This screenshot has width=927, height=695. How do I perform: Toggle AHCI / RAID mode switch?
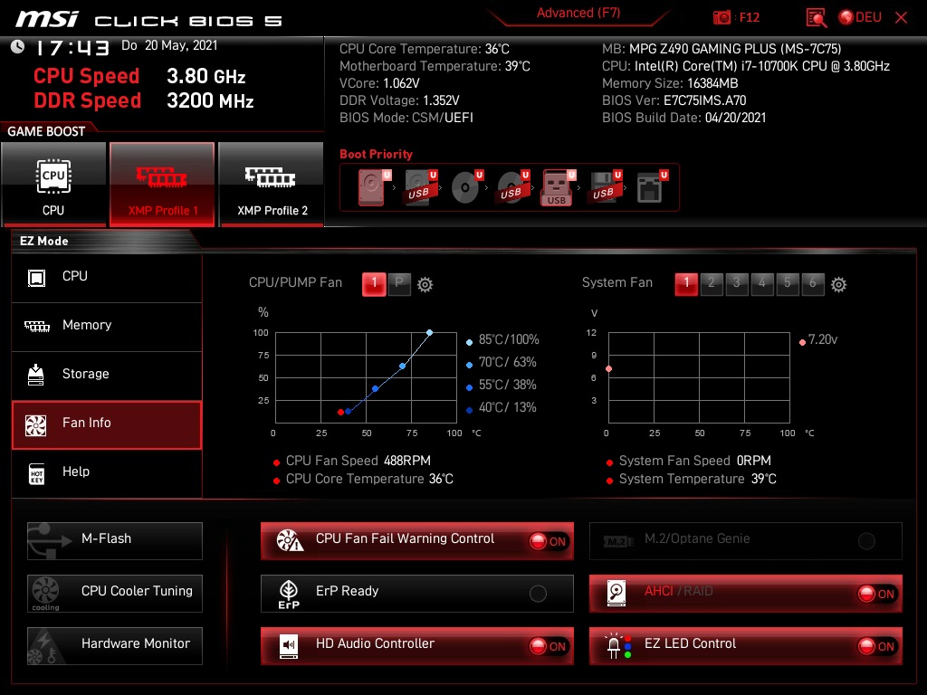click(x=746, y=594)
